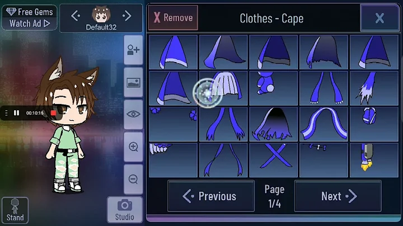The image size is (403, 226).
Task: Open Studio with the camera icon
Action: (x=125, y=210)
